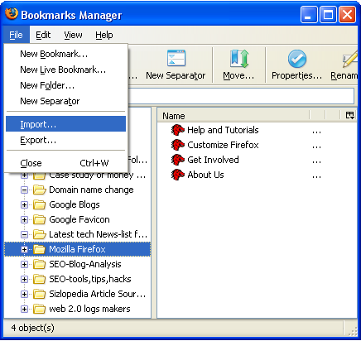Click the Move toolbar icon

click(239, 59)
